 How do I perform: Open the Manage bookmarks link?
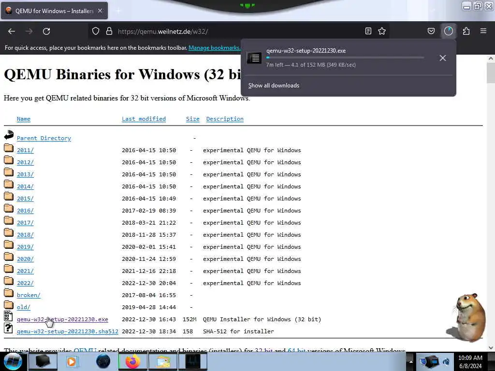coord(215,48)
